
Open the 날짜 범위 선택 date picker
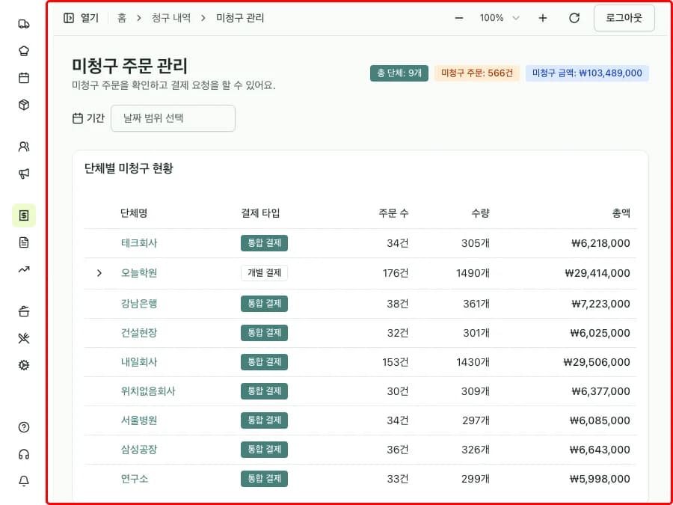tap(173, 118)
